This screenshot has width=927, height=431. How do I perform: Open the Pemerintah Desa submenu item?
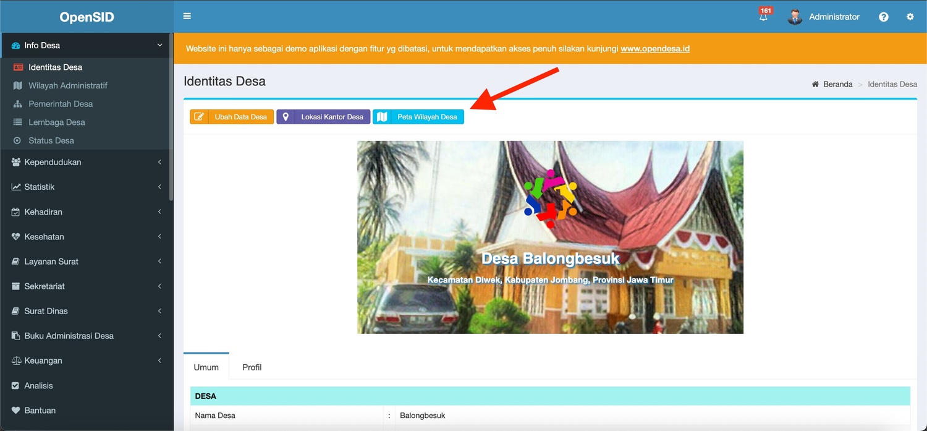tap(61, 104)
